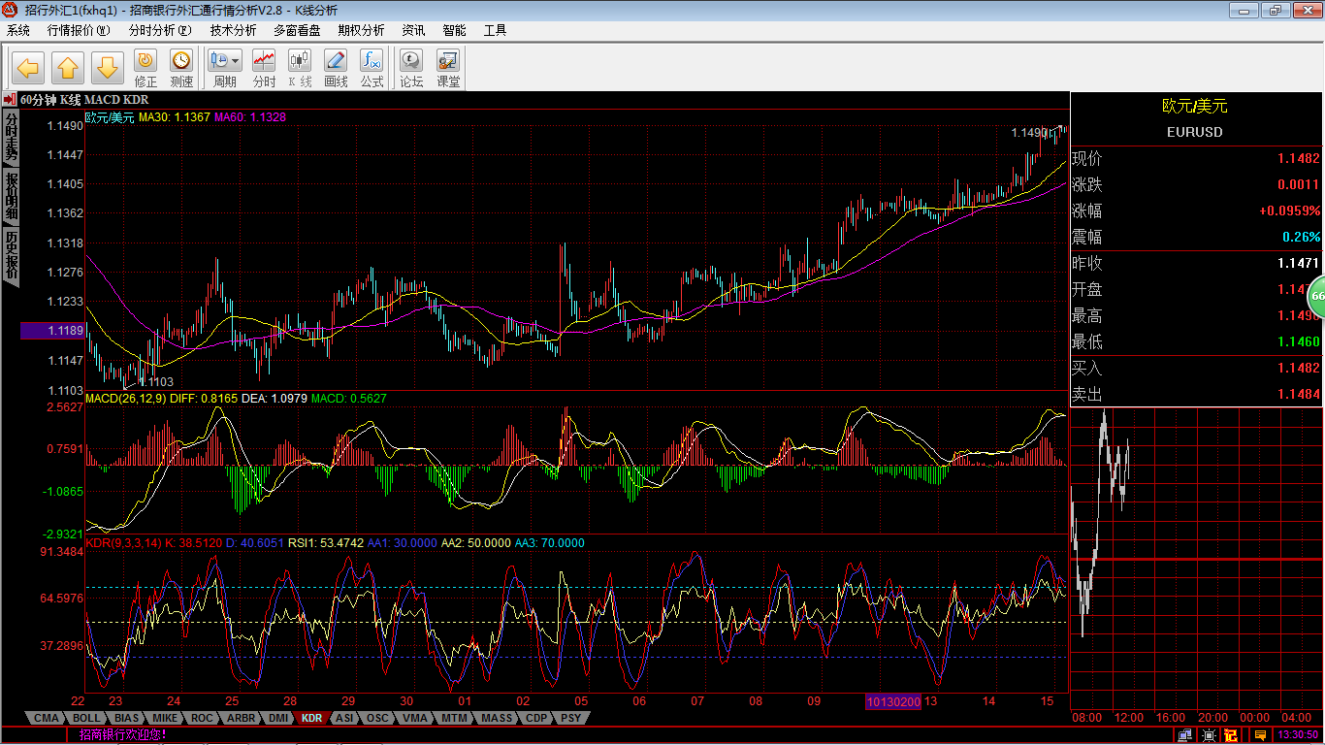Image resolution: width=1325 pixels, height=745 pixels.
Task: Click the 历史报价 vertical side tab
Action: [11, 255]
